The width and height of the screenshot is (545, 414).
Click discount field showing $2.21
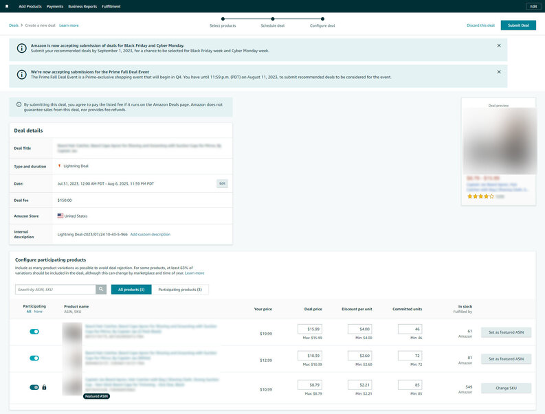(359, 385)
